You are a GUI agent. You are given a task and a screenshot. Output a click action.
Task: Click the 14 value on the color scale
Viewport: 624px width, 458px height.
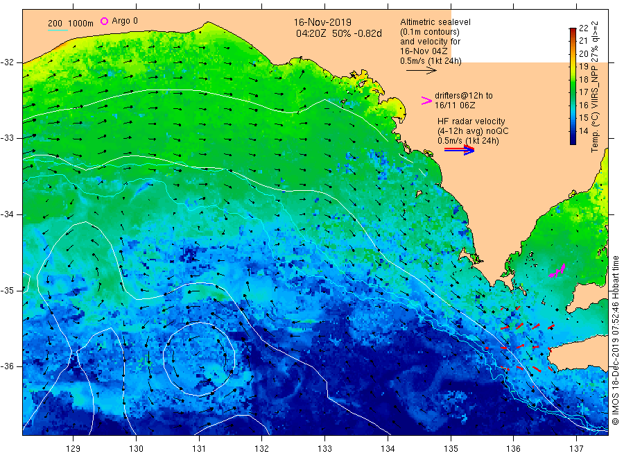pyautogui.click(x=583, y=130)
